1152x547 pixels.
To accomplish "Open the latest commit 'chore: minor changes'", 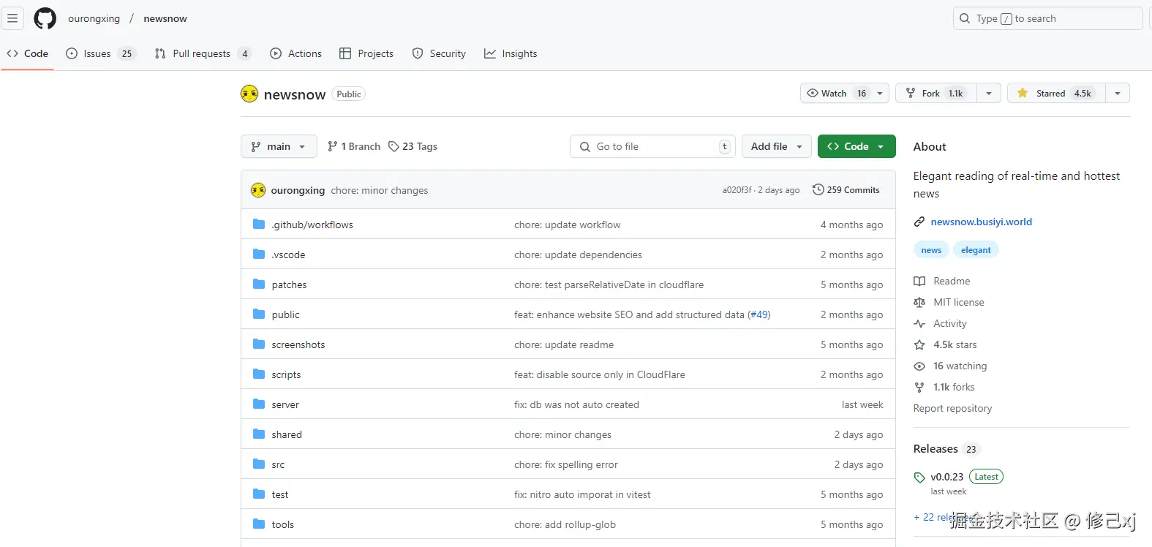I will coord(380,190).
